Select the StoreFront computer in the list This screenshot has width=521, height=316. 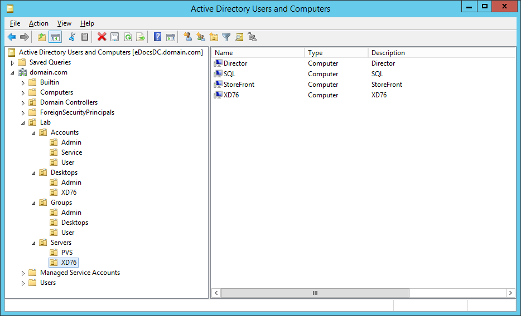click(x=239, y=85)
